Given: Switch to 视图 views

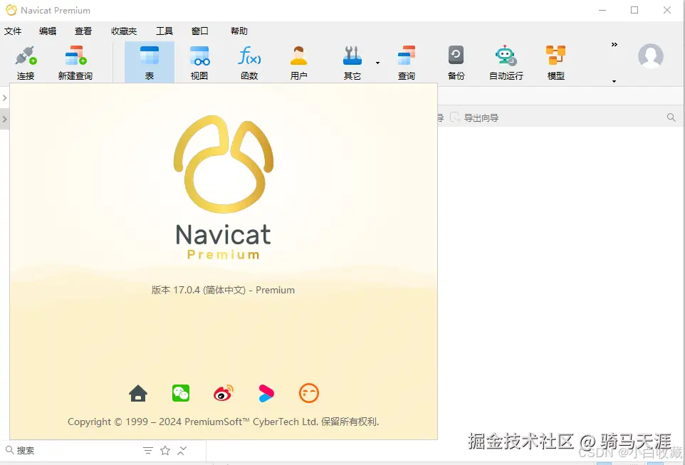Looking at the screenshot, I should 199,63.
